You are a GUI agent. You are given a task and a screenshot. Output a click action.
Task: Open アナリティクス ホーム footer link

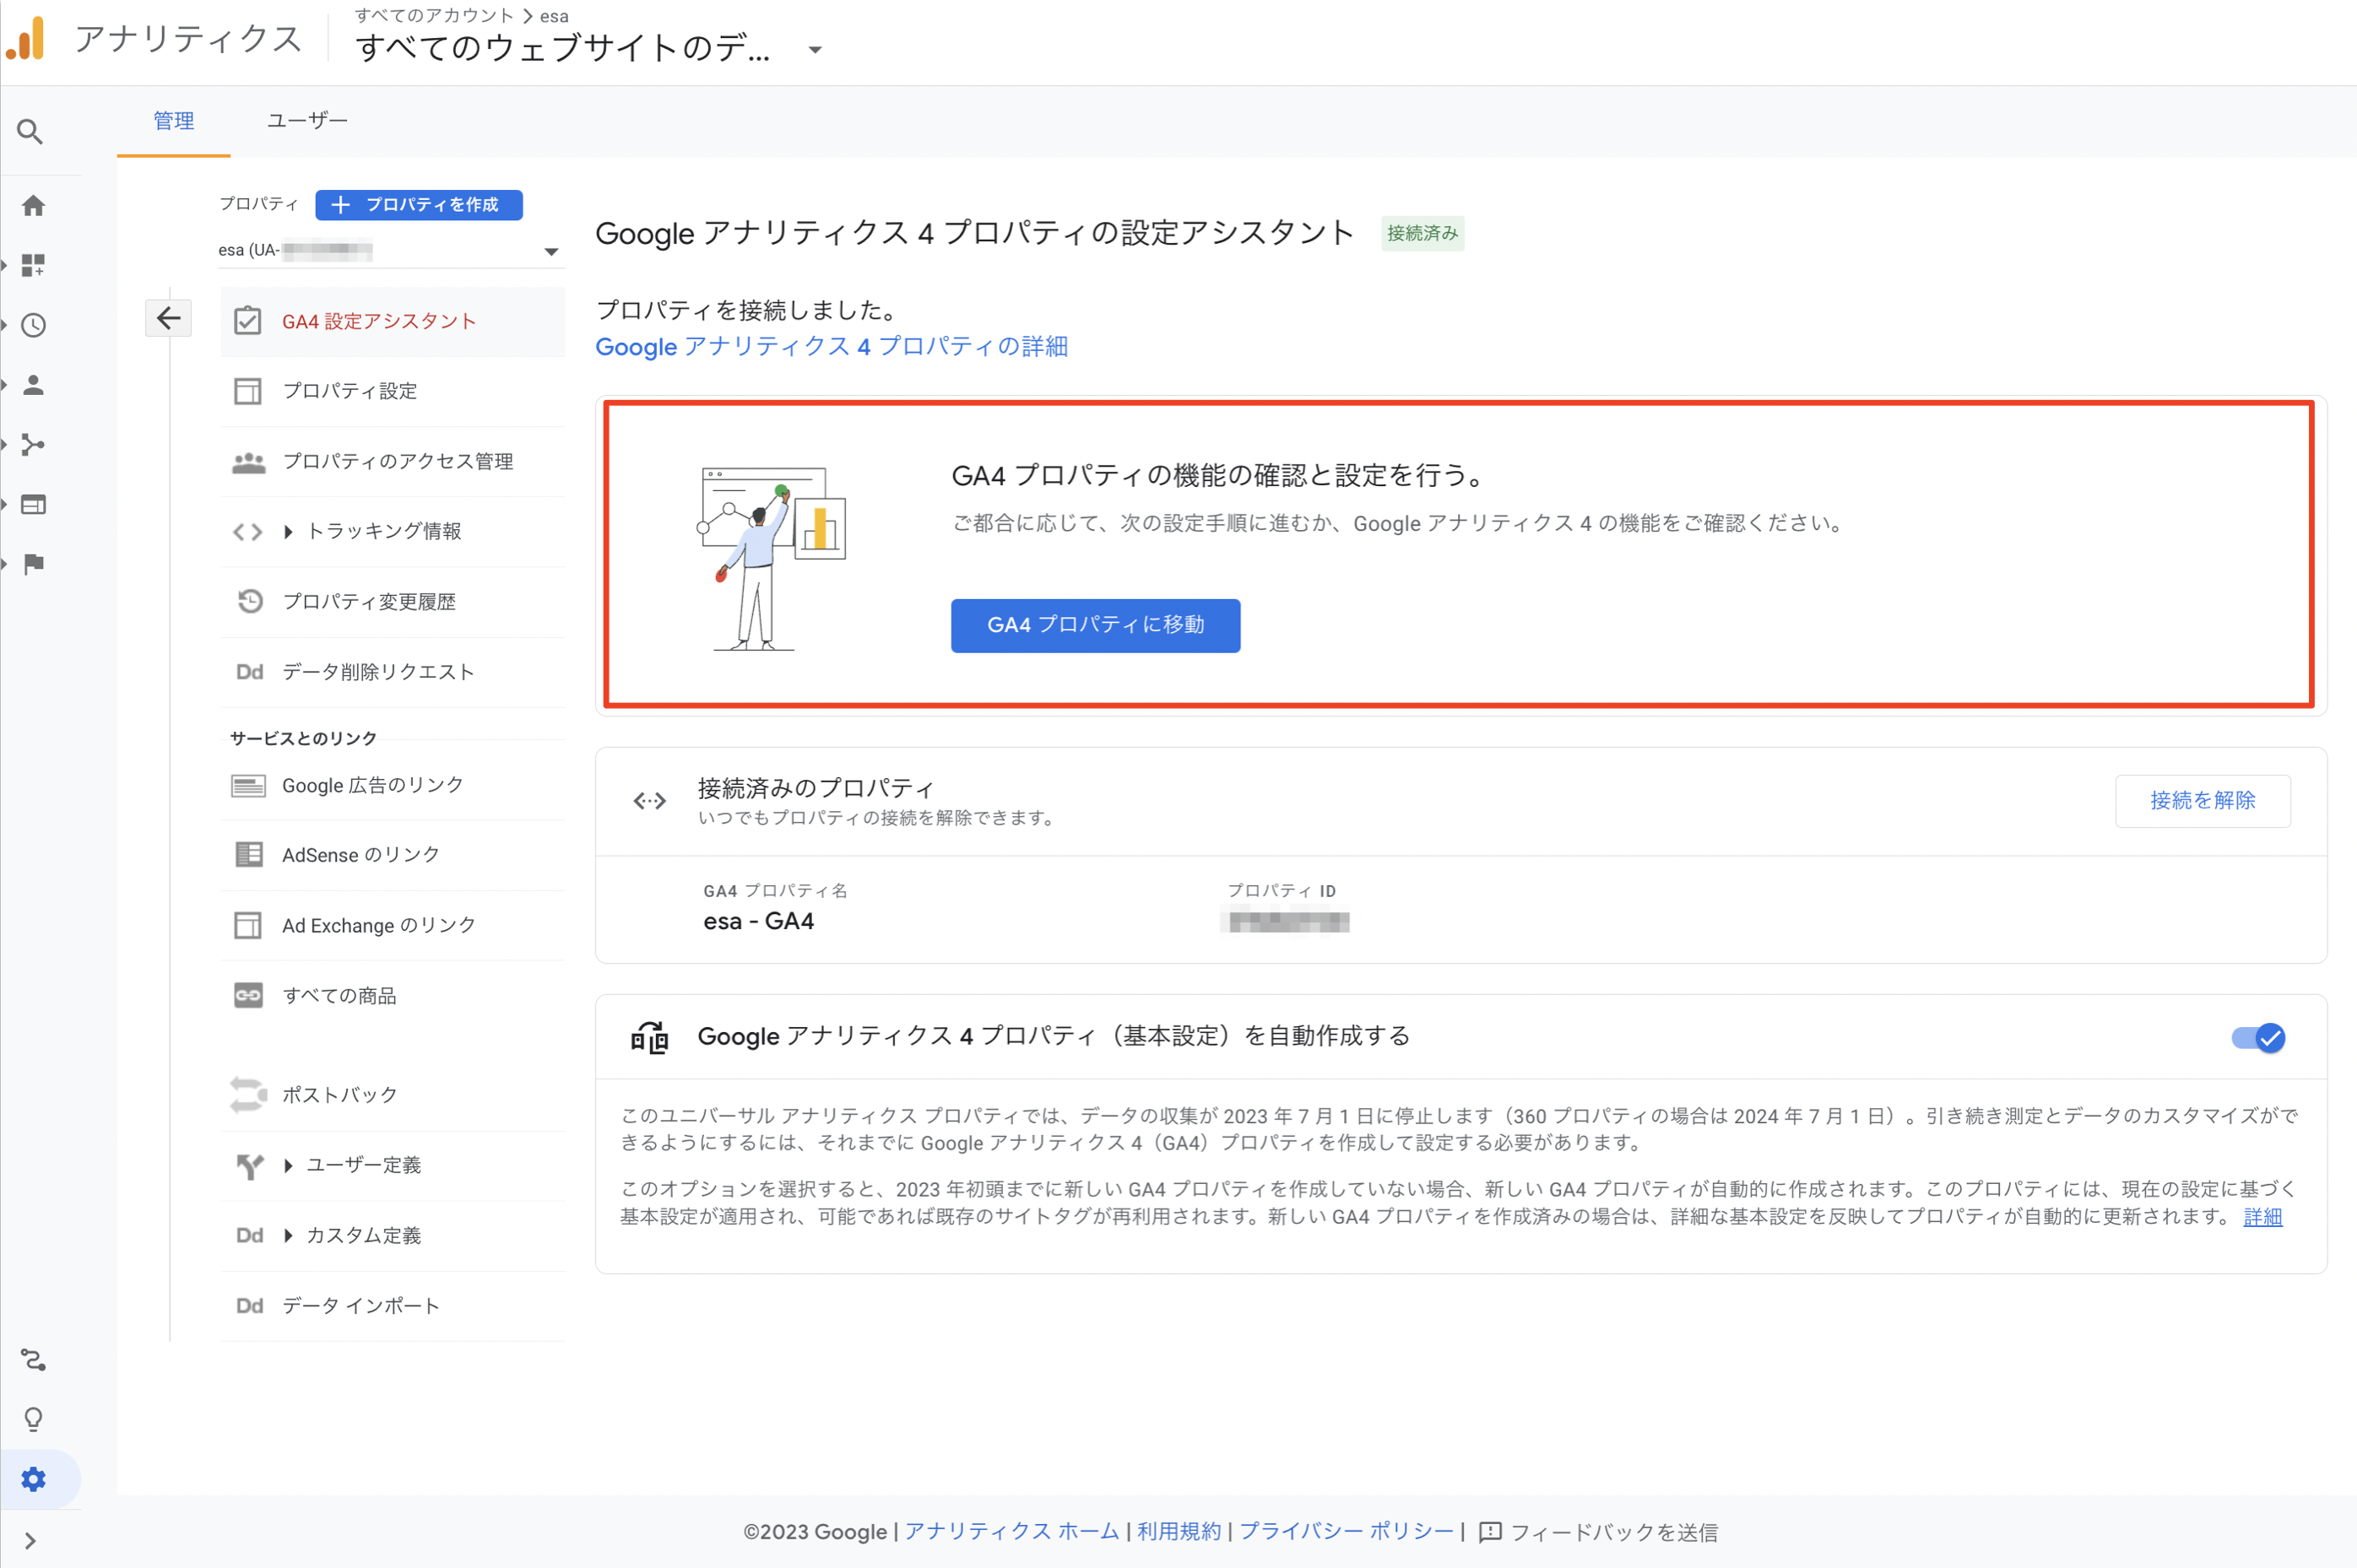click(x=1011, y=1532)
